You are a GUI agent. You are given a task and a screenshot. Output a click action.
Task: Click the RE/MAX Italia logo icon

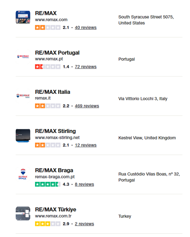coord(23,96)
